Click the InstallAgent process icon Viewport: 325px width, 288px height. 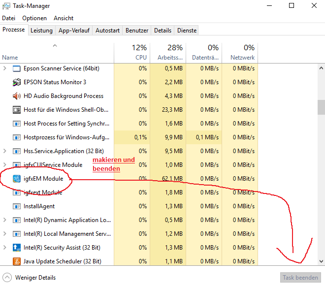point(16,206)
